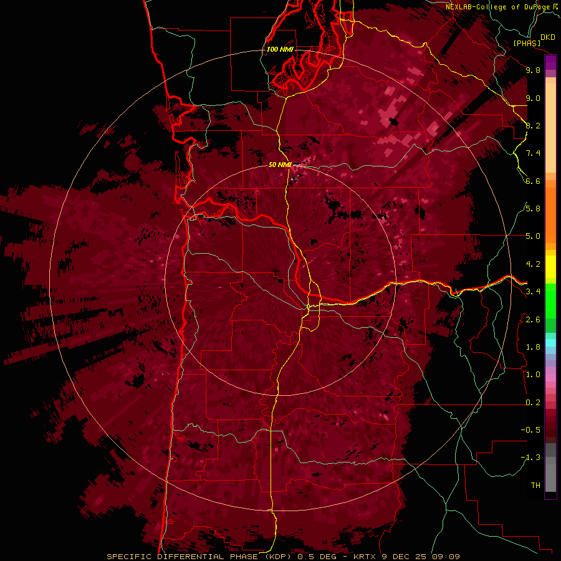Click the bright green color bar segment

(x=550, y=301)
